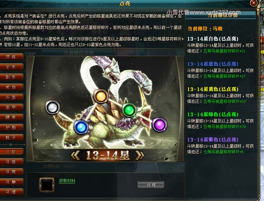Image resolution: width=264 pixels, height=201 pixels.
Task: Go to next star level arrow
Action: coord(140,155)
